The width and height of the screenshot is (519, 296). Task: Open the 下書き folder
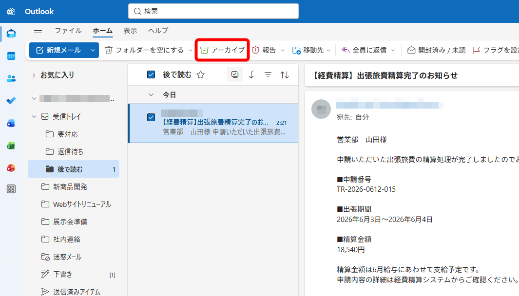tap(74, 274)
